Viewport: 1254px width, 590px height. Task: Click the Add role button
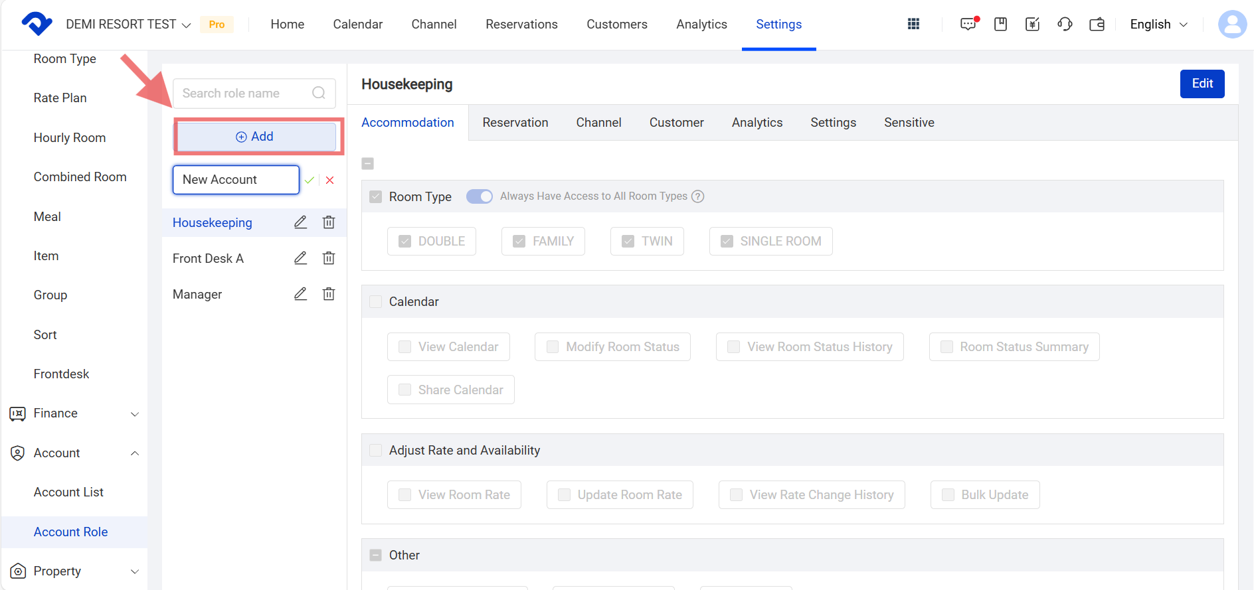(255, 137)
